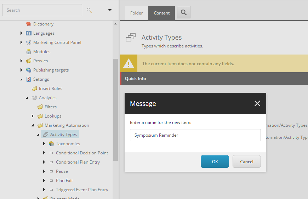The image size is (308, 199).
Task: Open the search options dropdown arrow
Action: (110, 10)
